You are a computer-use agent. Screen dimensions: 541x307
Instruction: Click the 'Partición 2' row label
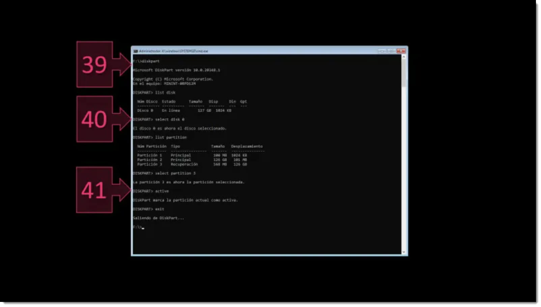pyautogui.click(x=150, y=160)
